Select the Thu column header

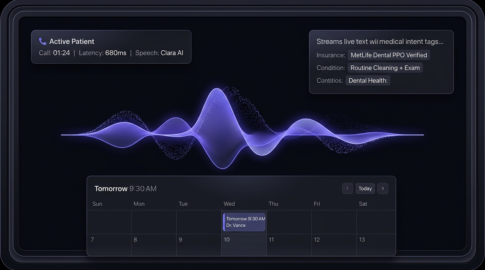[274, 204]
